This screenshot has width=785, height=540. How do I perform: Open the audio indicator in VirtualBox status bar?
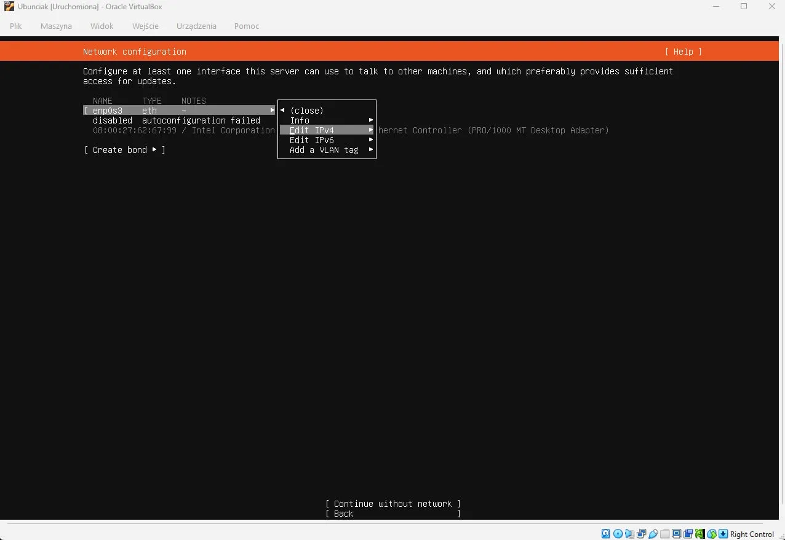[629, 534]
